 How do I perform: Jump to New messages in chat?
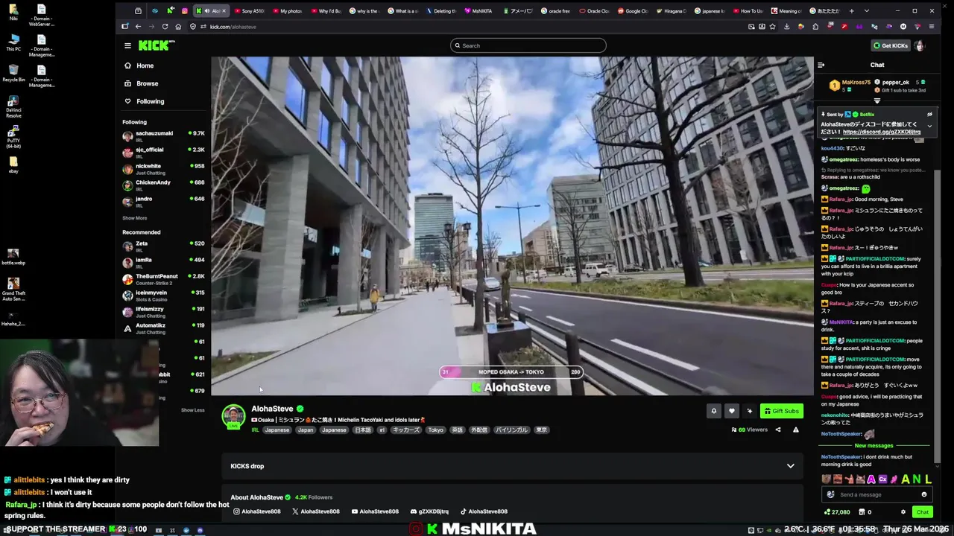coord(874,445)
